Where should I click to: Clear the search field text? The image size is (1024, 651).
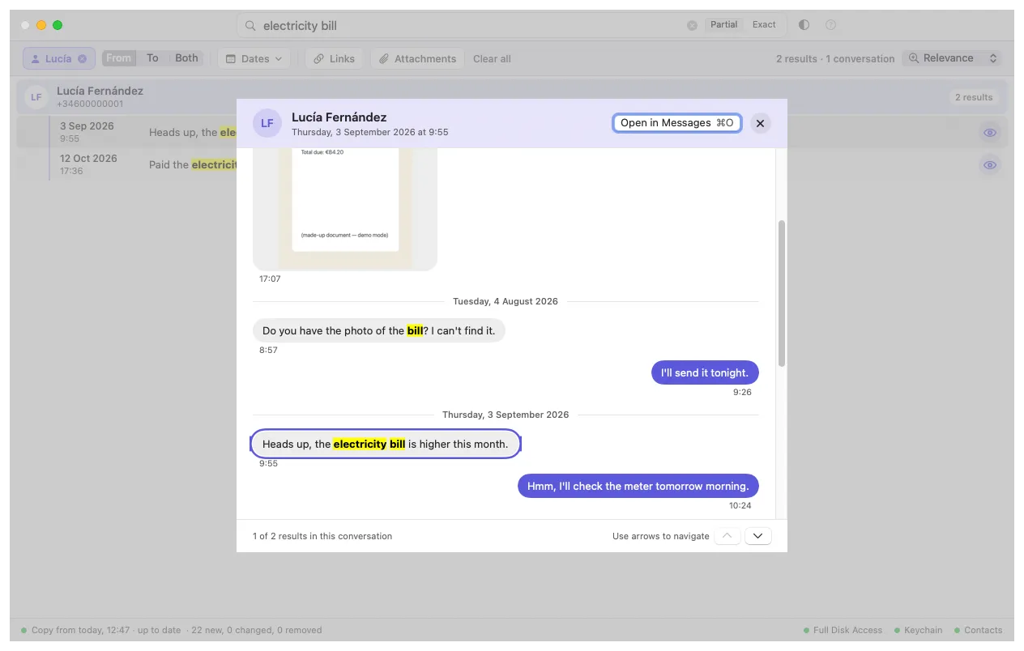pos(692,25)
